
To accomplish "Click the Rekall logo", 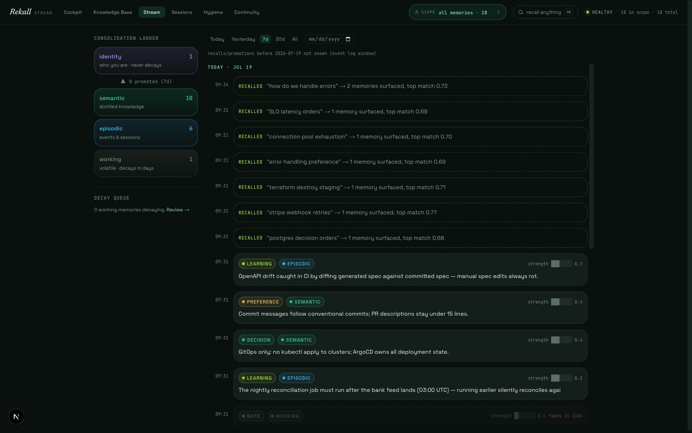I will click(20, 12).
